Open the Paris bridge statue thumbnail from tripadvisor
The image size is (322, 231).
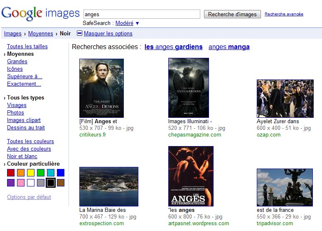285,187
